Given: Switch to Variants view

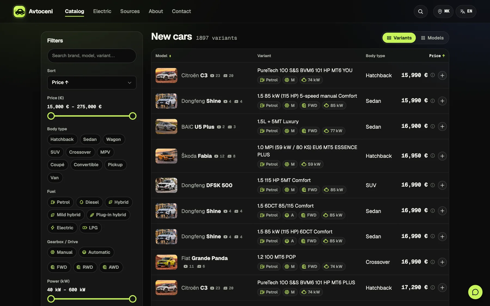Looking at the screenshot, I should pos(399,38).
